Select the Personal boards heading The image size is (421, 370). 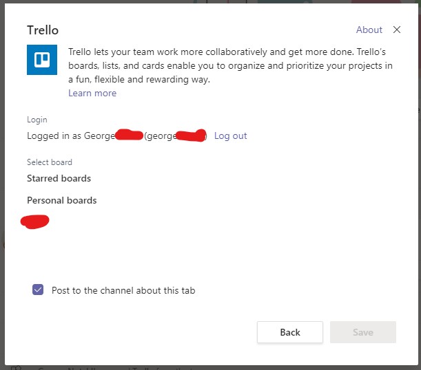pos(62,200)
